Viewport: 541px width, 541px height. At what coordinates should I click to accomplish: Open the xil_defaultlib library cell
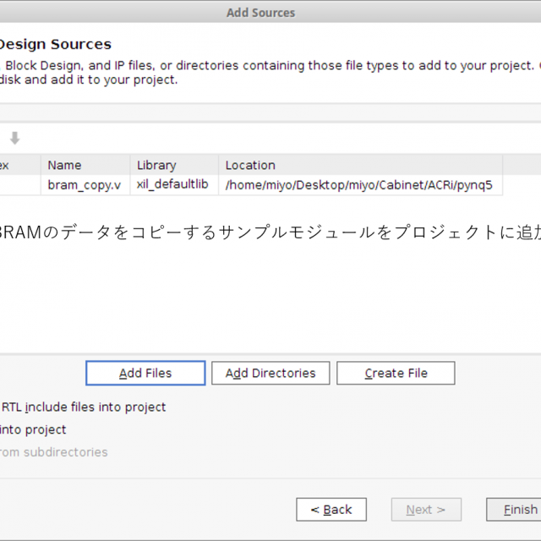(172, 184)
